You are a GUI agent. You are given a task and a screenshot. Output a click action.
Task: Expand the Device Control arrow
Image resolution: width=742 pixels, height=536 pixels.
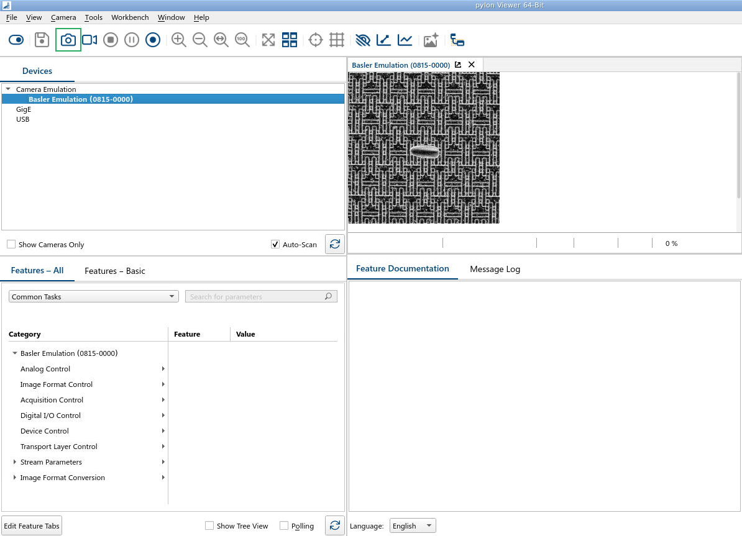click(163, 431)
